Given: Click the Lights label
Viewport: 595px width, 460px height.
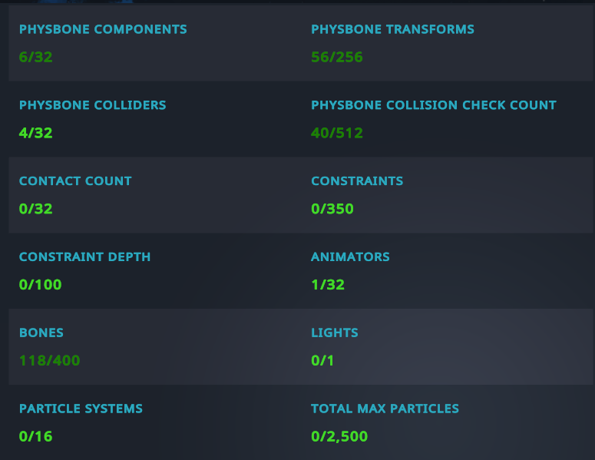Looking at the screenshot, I should pos(334,333).
